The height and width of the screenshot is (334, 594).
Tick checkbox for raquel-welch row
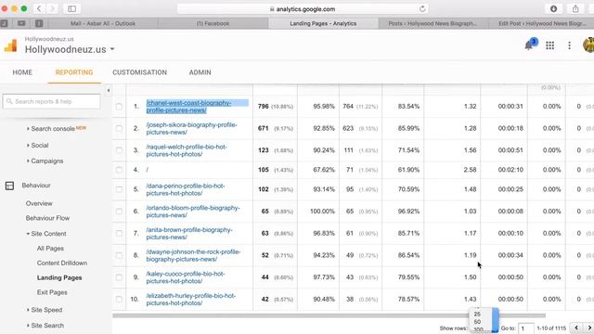click(x=119, y=150)
